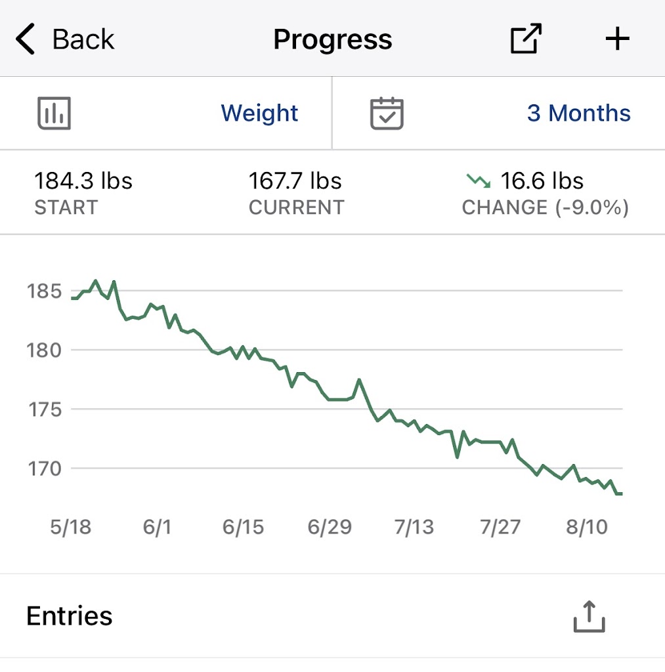Tap the 16.6 lbs CHANGE stat
Image resolution: width=665 pixels, height=672 pixels.
(542, 180)
